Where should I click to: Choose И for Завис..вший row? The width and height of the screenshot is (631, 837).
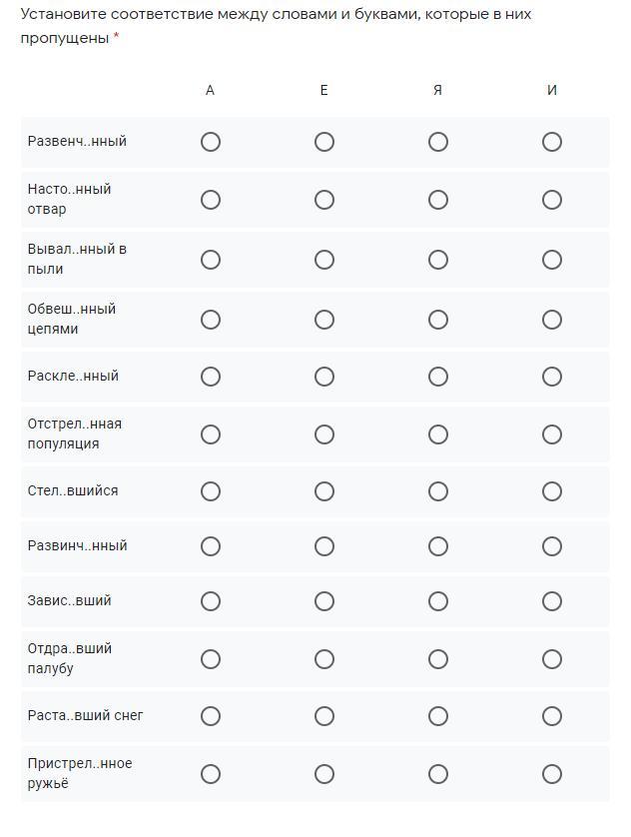coord(552,601)
